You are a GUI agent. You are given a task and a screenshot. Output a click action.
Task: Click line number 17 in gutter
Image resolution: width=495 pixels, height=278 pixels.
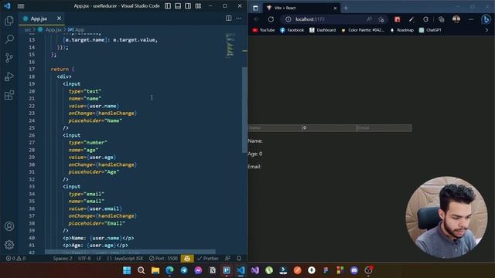point(32,69)
